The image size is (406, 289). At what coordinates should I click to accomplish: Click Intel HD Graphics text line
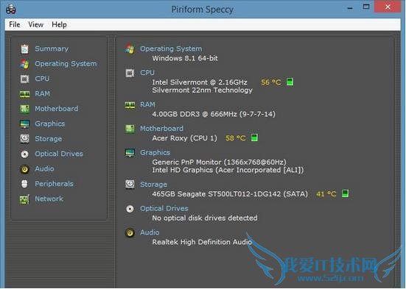coord(228,170)
